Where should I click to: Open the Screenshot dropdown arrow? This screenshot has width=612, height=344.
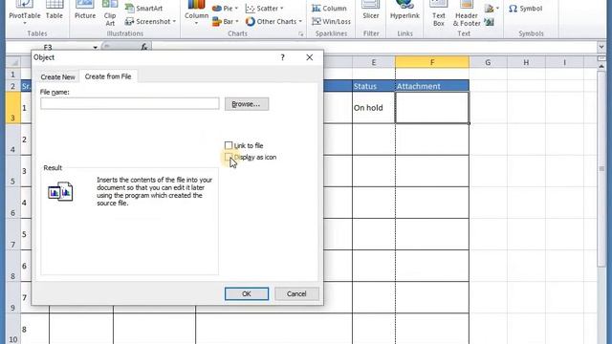click(174, 21)
